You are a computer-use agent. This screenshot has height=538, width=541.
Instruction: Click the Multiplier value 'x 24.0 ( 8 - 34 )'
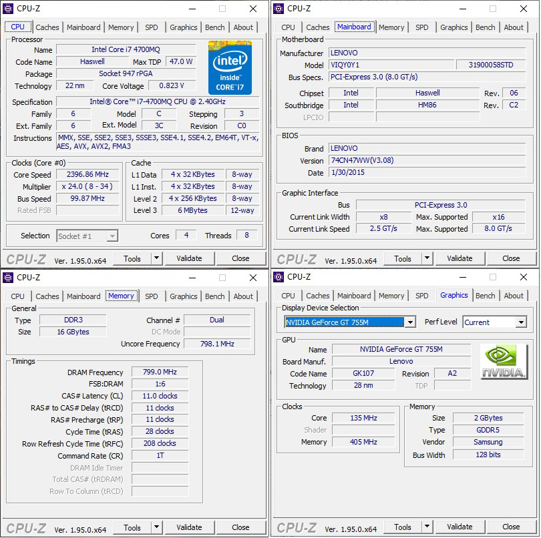pyautogui.click(x=87, y=186)
